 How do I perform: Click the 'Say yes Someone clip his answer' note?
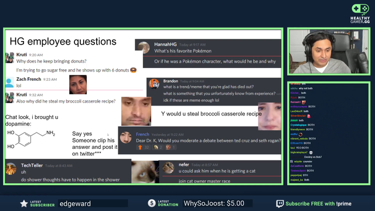(x=95, y=144)
